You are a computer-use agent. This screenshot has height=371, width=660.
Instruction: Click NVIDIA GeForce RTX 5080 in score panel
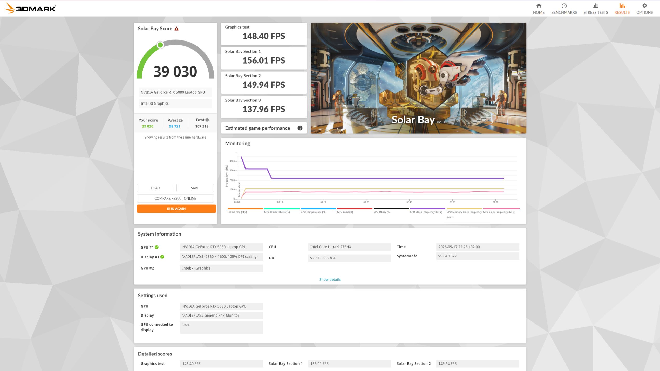pyautogui.click(x=175, y=92)
